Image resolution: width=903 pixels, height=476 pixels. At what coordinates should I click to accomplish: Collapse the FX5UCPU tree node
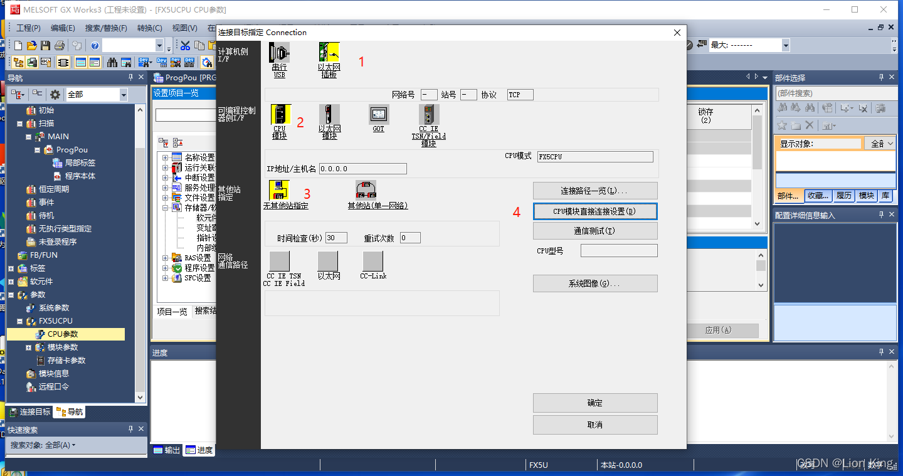(20, 321)
